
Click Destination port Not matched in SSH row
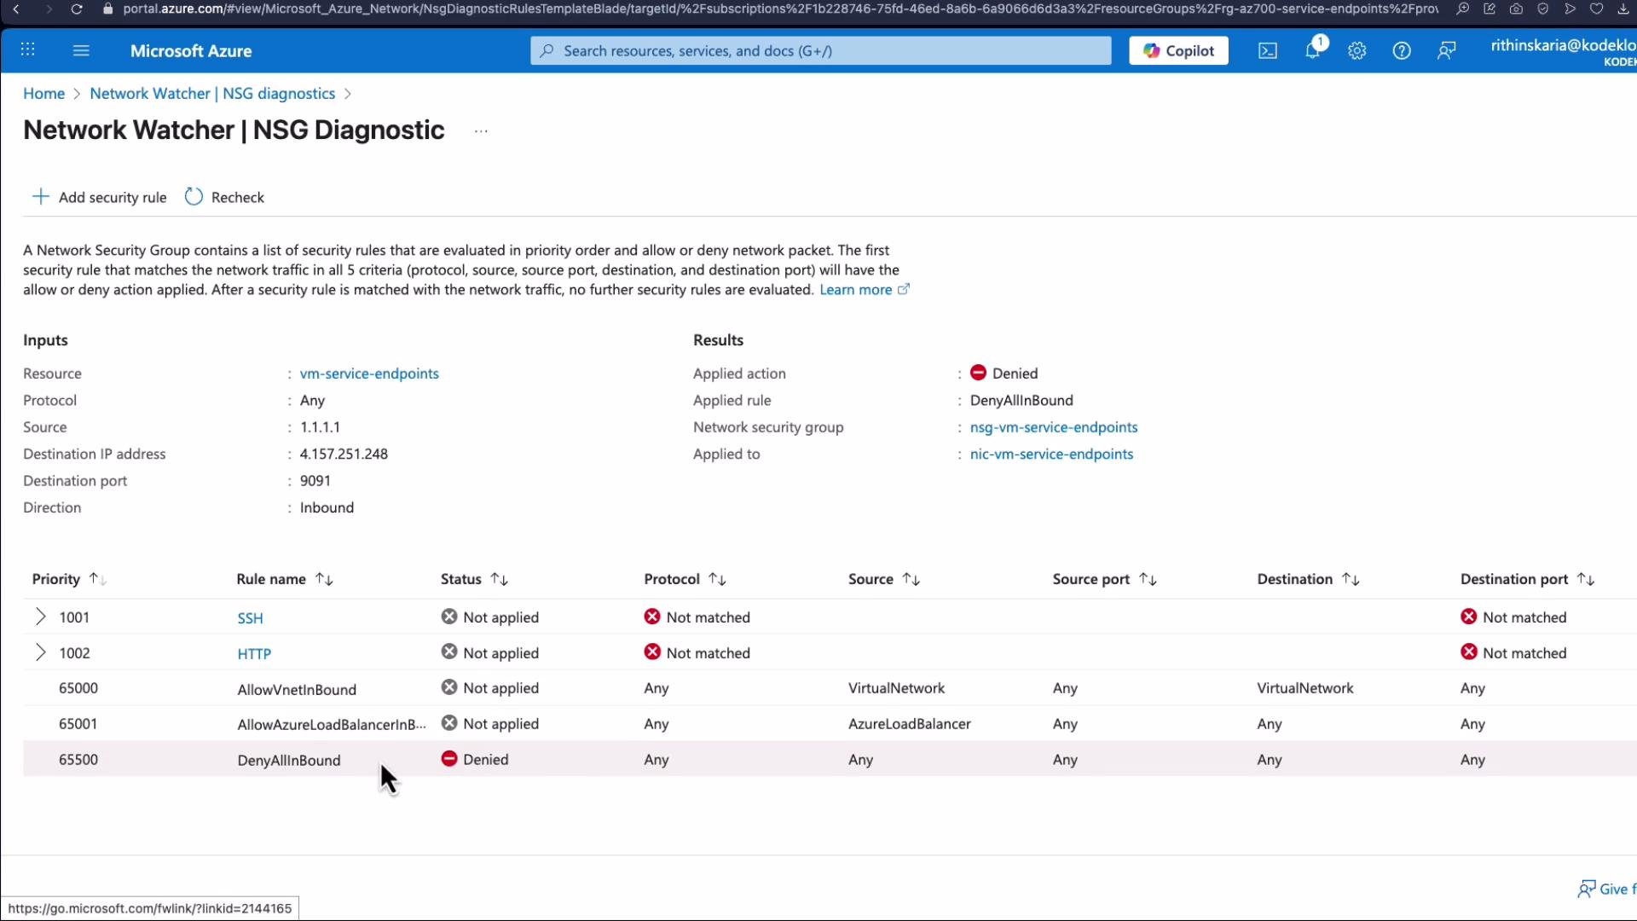point(1513,617)
